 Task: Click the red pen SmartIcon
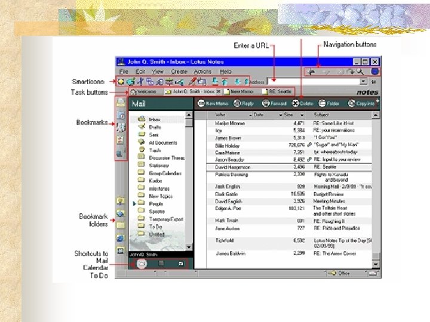(x=193, y=81)
